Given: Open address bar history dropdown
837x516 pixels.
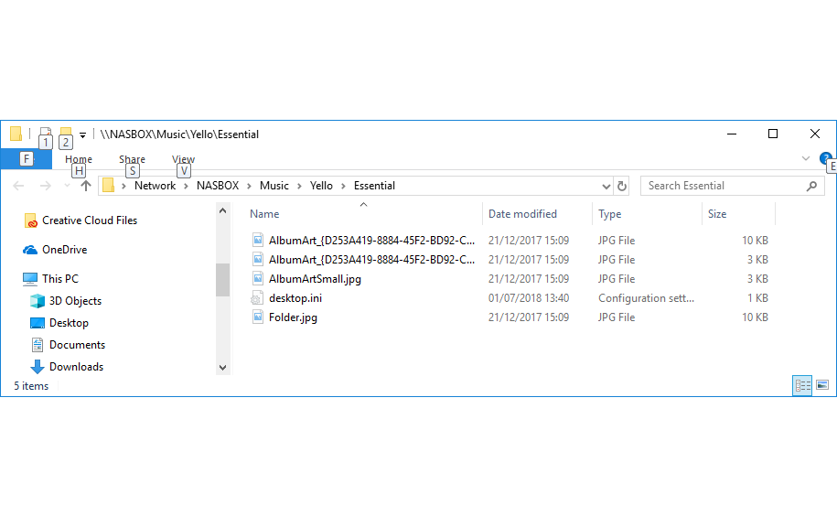Looking at the screenshot, I should [x=606, y=187].
